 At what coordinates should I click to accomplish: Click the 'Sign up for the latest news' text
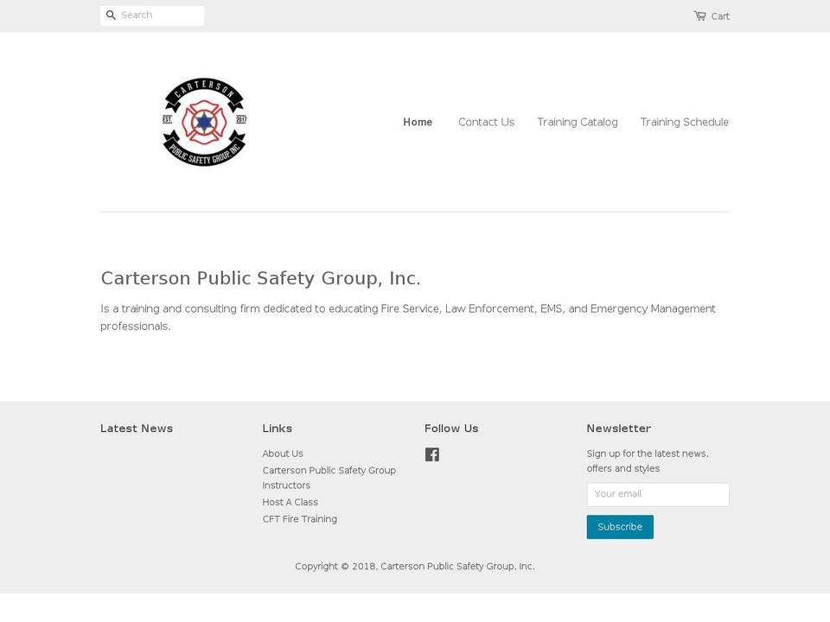(648, 460)
